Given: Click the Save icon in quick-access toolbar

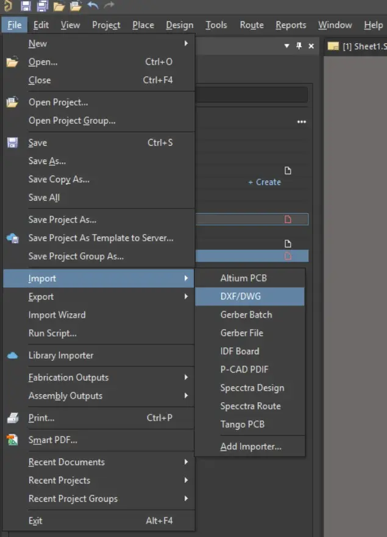Looking at the screenshot, I should 26,6.
